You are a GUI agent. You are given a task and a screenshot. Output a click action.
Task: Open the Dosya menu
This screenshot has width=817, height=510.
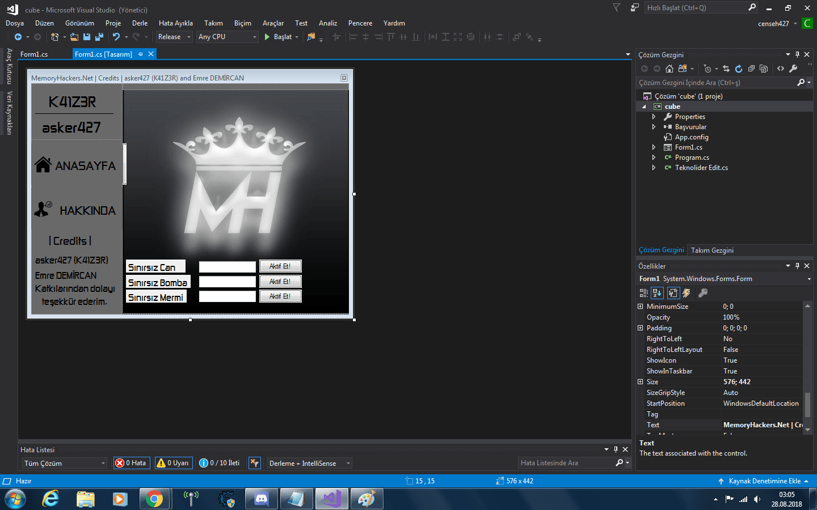click(15, 23)
